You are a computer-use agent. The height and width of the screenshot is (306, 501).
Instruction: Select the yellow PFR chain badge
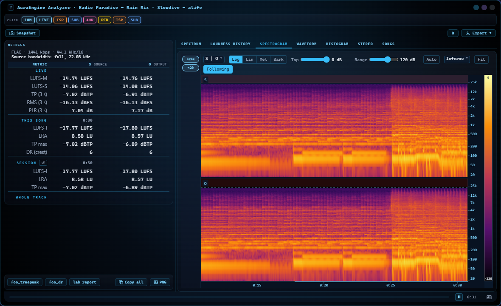104,20
